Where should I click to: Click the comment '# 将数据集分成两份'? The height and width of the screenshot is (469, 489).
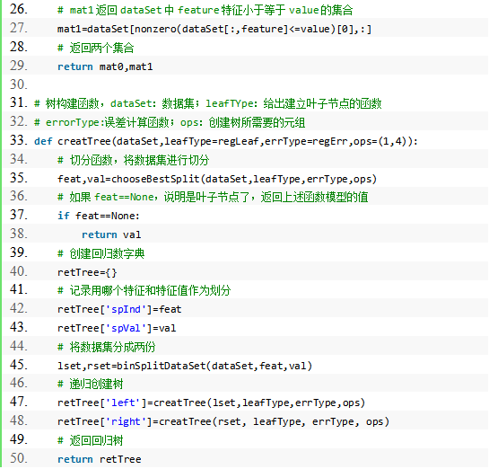point(107,347)
